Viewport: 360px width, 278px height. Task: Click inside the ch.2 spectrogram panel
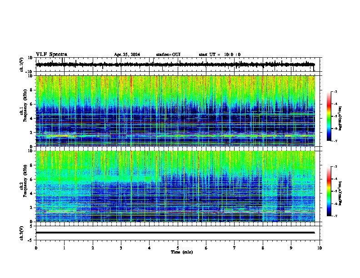pyautogui.click(x=175, y=186)
